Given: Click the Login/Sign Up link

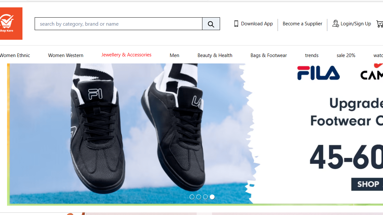Looking at the screenshot, I should [x=356, y=24].
